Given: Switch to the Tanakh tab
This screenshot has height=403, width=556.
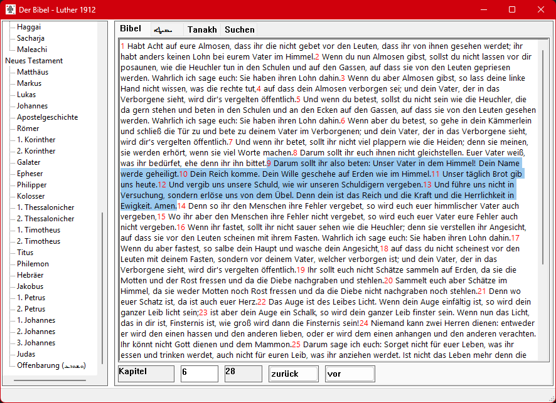Looking at the screenshot, I should point(202,29).
